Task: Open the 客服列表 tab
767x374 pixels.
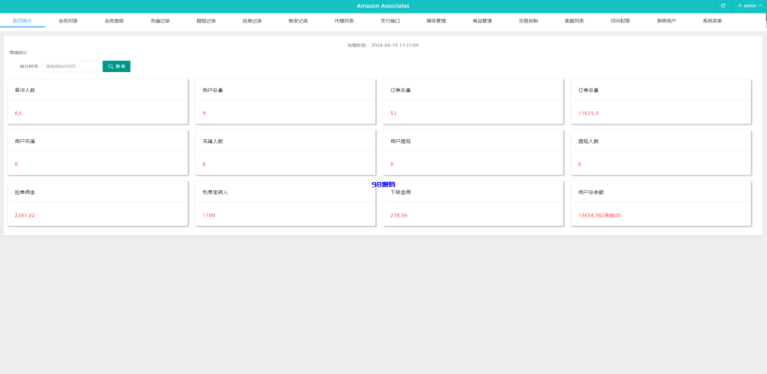Action: tap(575, 21)
